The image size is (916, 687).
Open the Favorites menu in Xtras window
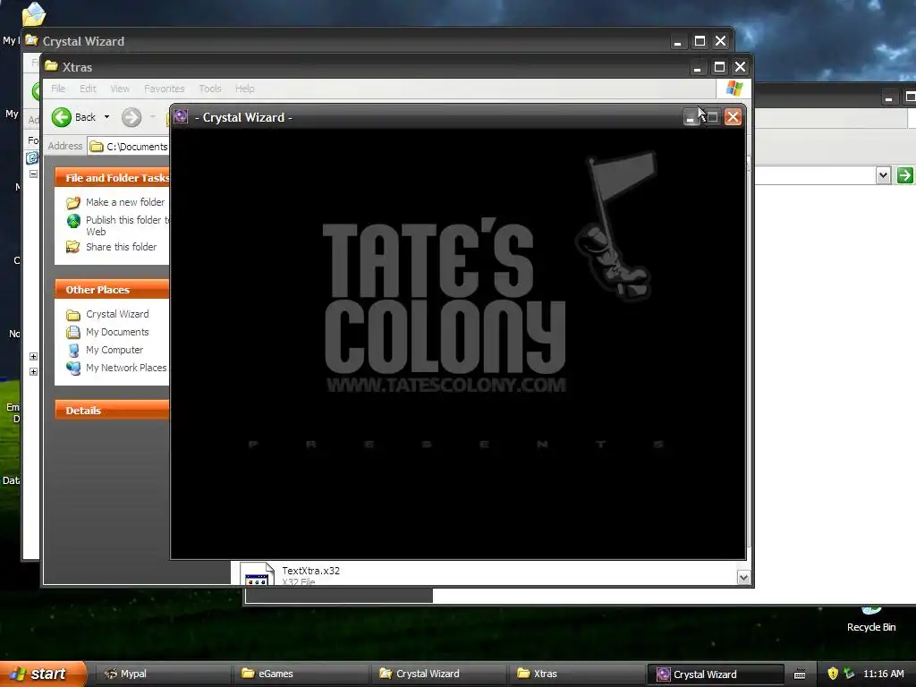pyautogui.click(x=165, y=89)
